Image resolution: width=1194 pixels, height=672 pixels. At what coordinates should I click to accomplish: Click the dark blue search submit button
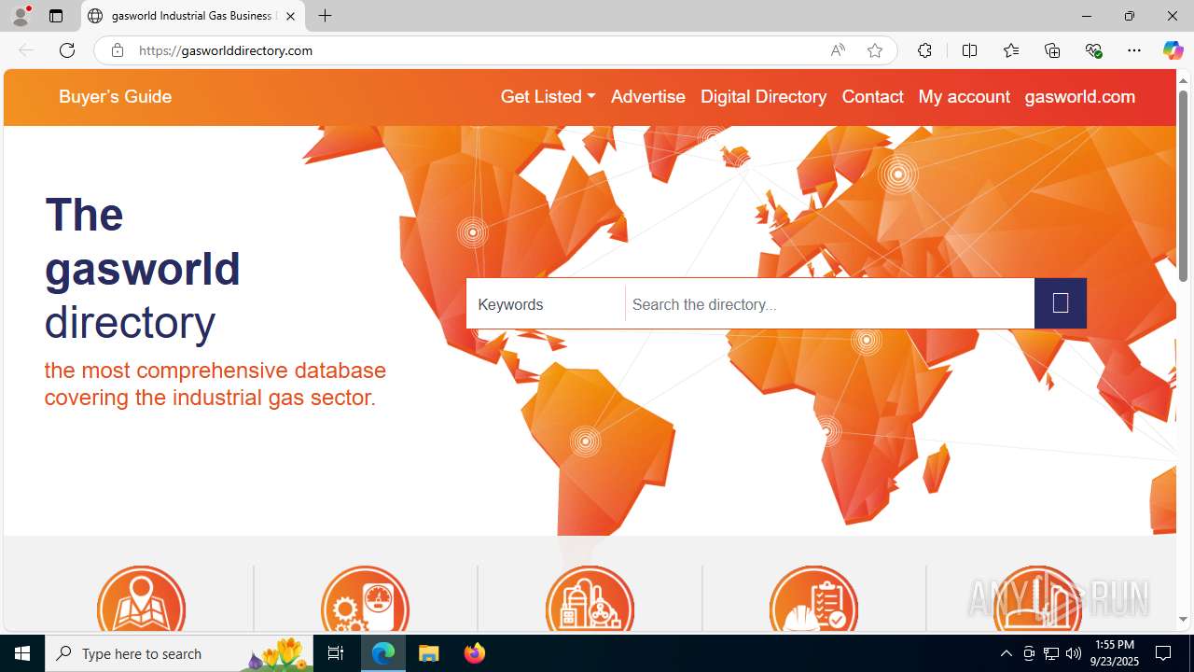pos(1060,303)
